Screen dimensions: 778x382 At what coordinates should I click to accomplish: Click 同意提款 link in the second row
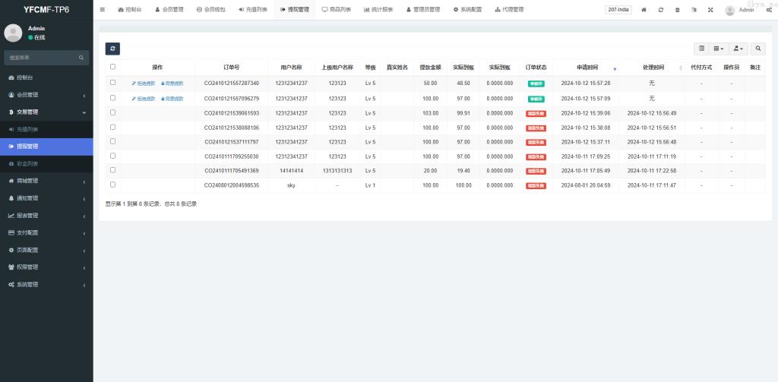(x=172, y=99)
